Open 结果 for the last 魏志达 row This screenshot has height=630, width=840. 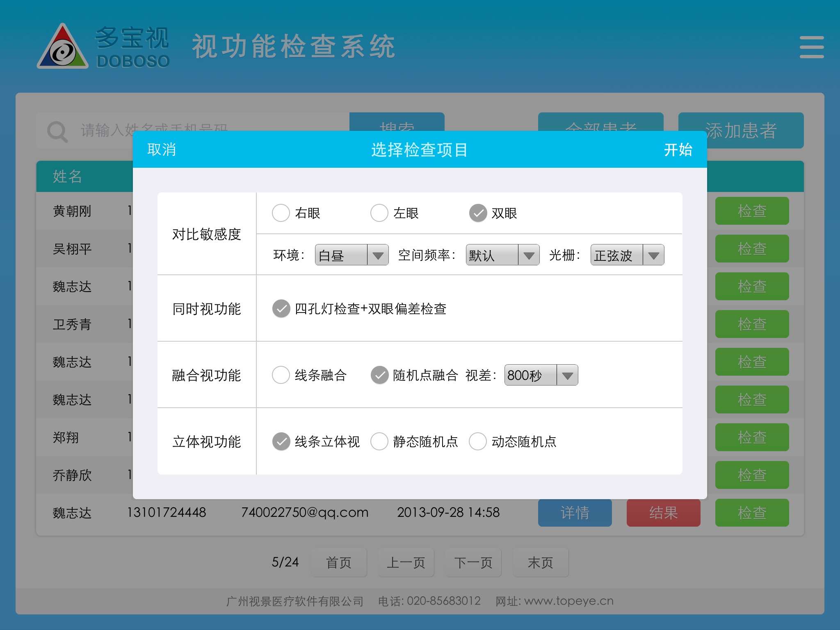[x=663, y=513]
